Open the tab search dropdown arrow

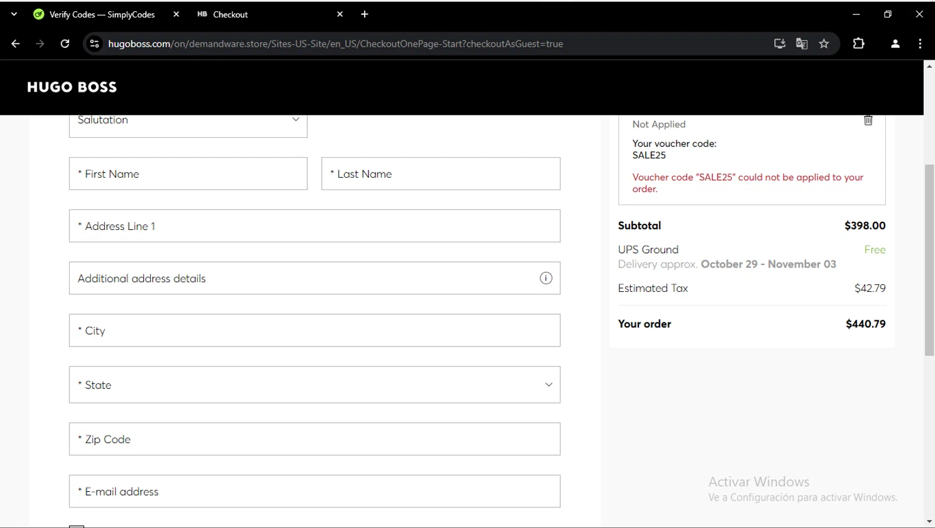pos(14,14)
